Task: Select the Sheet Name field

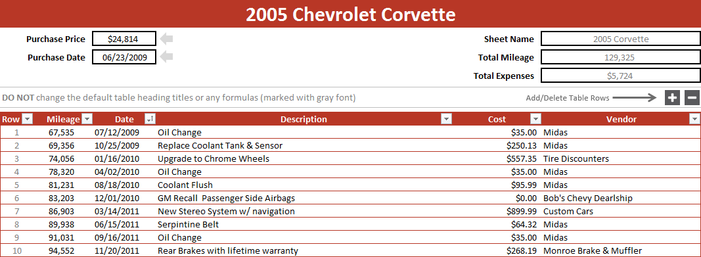Action: click(x=621, y=39)
